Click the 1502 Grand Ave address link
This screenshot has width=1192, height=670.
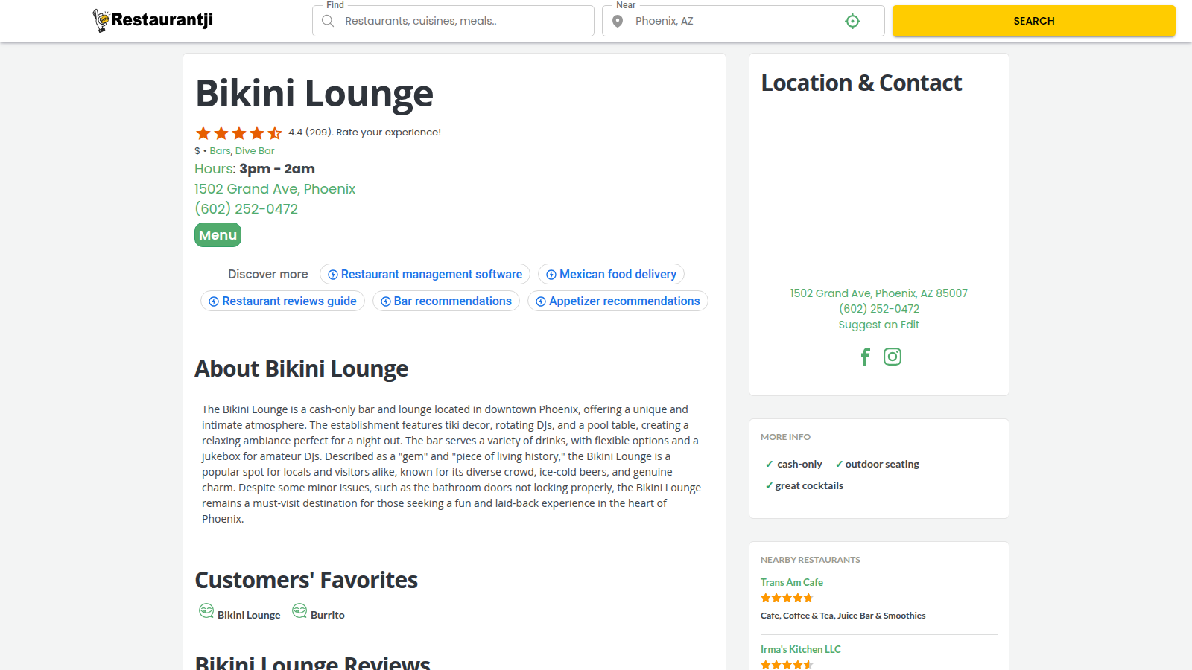pos(275,189)
